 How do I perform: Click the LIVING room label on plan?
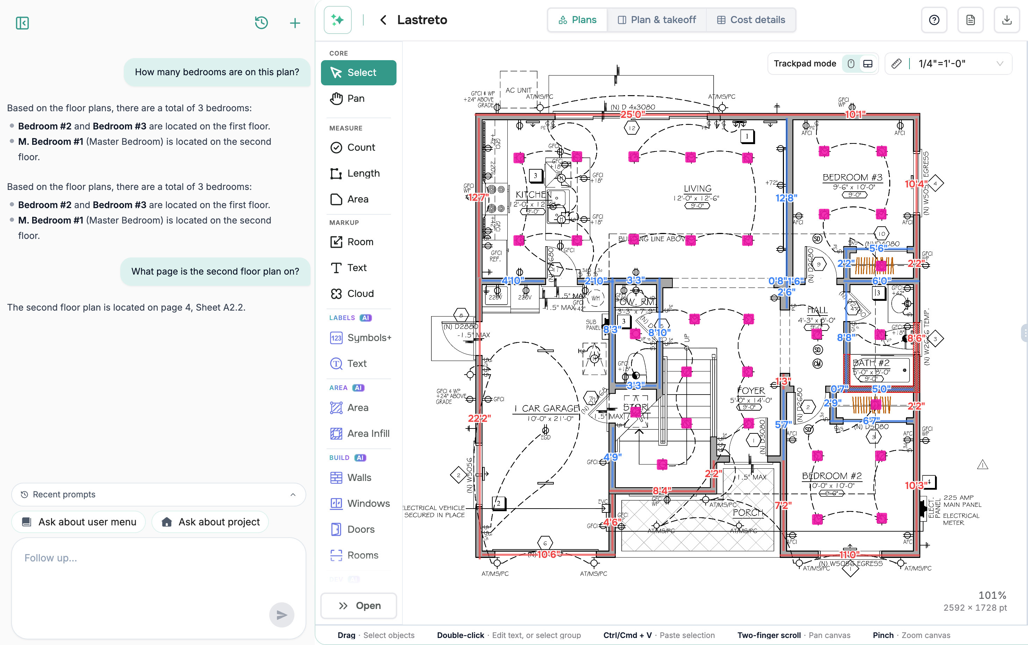coord(697,189)
